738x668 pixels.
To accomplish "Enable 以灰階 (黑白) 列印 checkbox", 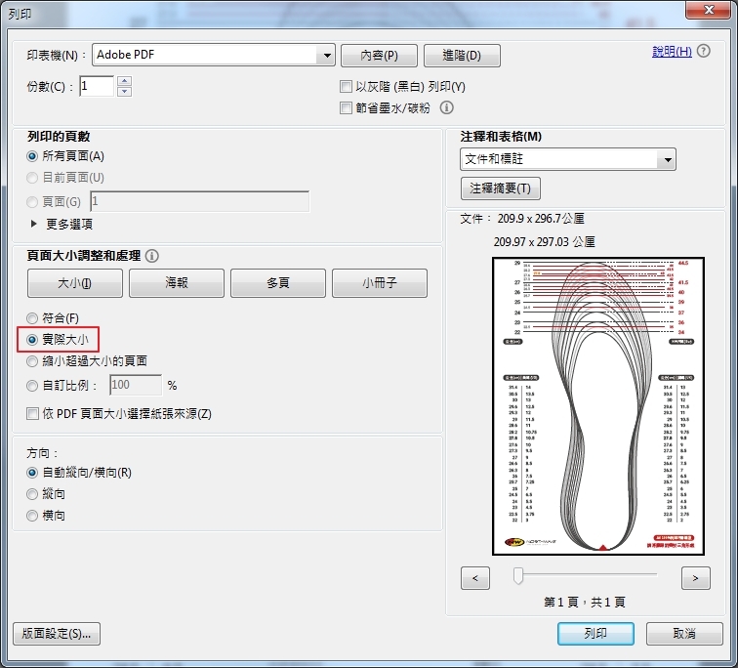I will coord(346,87).
